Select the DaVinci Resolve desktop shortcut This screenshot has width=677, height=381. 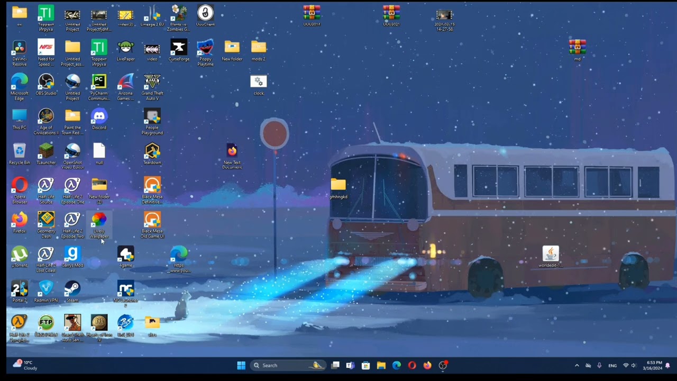[19, 53]
